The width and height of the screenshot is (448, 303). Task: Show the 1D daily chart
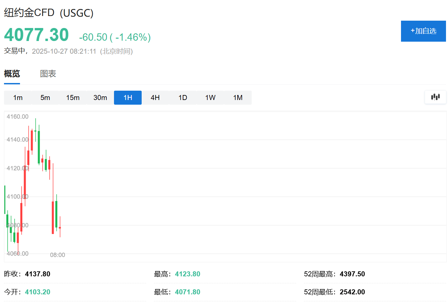tap(183, 98)
